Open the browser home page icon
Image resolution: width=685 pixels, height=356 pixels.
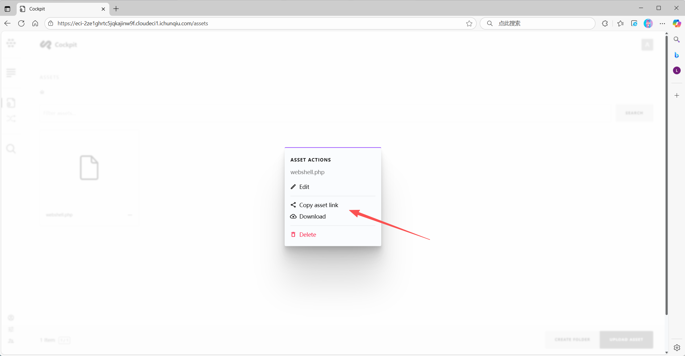(35, 23)
